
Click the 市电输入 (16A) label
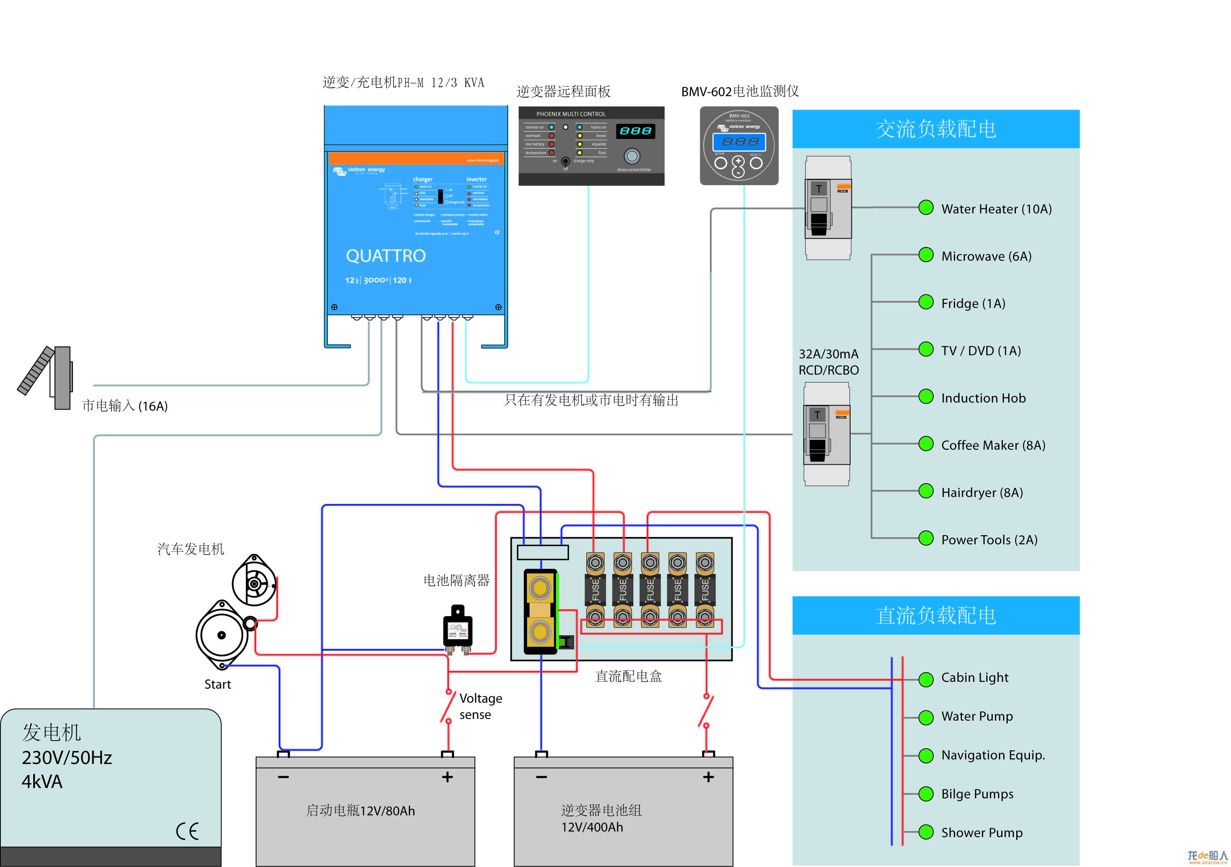point(124,406)
